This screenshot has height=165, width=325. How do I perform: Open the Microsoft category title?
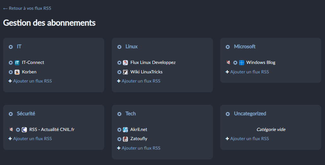[244, 47]
